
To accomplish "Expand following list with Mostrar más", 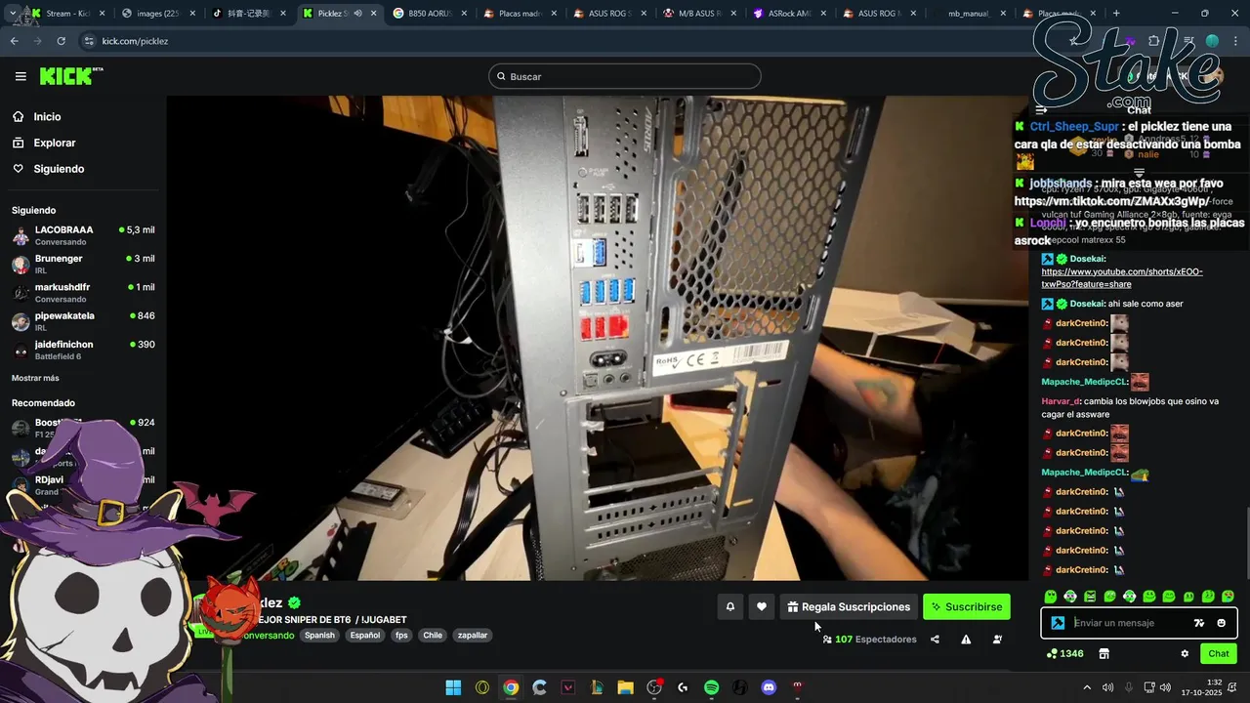I will 35,378.
